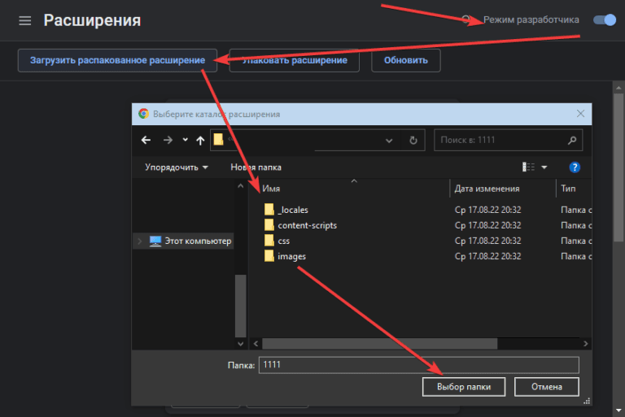Image resolution: width=625 pixels, height=417 pixels.
Task: Open the hamburger main menu
Action: [x=25, y=20]
